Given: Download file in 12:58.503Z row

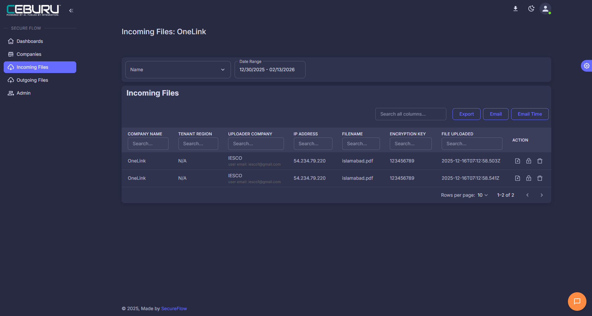Looking at the screenshot, I should point(518,161).
